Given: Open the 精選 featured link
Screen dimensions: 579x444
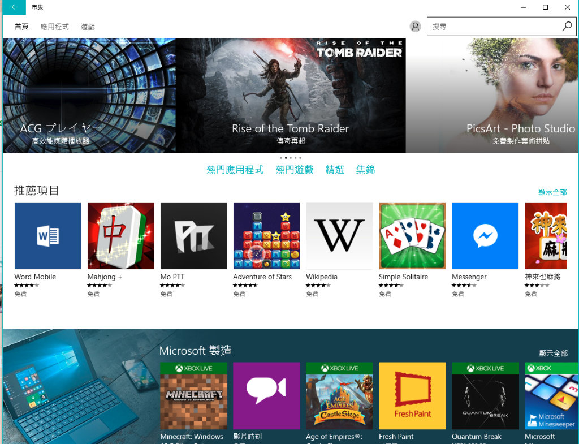Looking at the screenshot, I should [335, 170].
